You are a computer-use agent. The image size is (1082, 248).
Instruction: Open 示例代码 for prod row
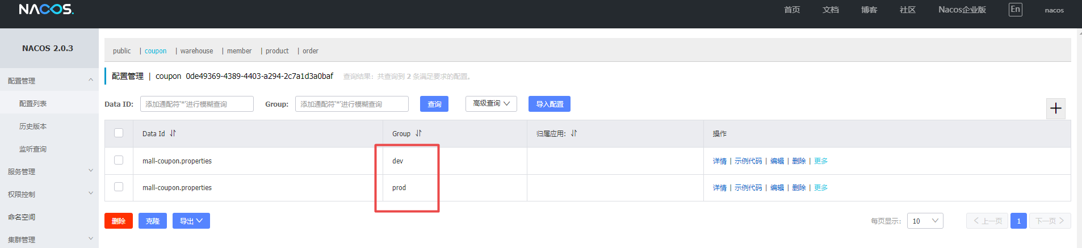click(x=748, y=188)
